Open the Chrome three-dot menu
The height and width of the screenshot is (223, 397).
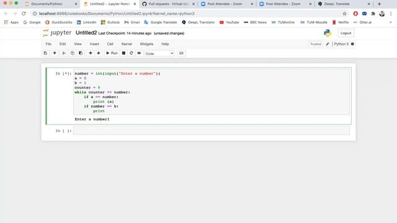[391, 14]
